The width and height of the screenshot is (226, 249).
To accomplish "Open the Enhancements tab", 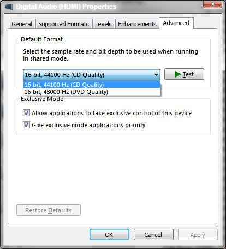I will pyautogui.click(x=137, y=24).
